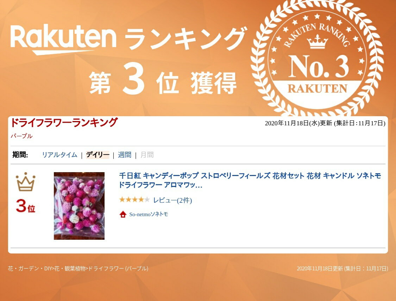Viewport: 396px width, 301px height.
Task: Click the crown icon above 3位
Action: 25,182
